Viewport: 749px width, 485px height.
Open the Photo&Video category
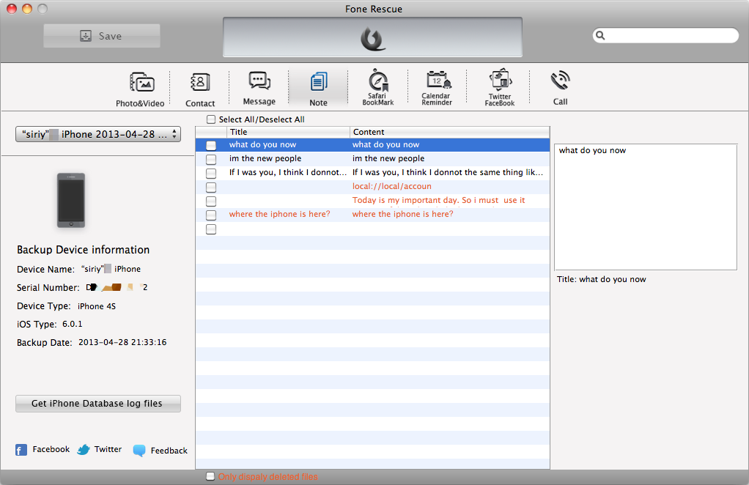[140, 89]
